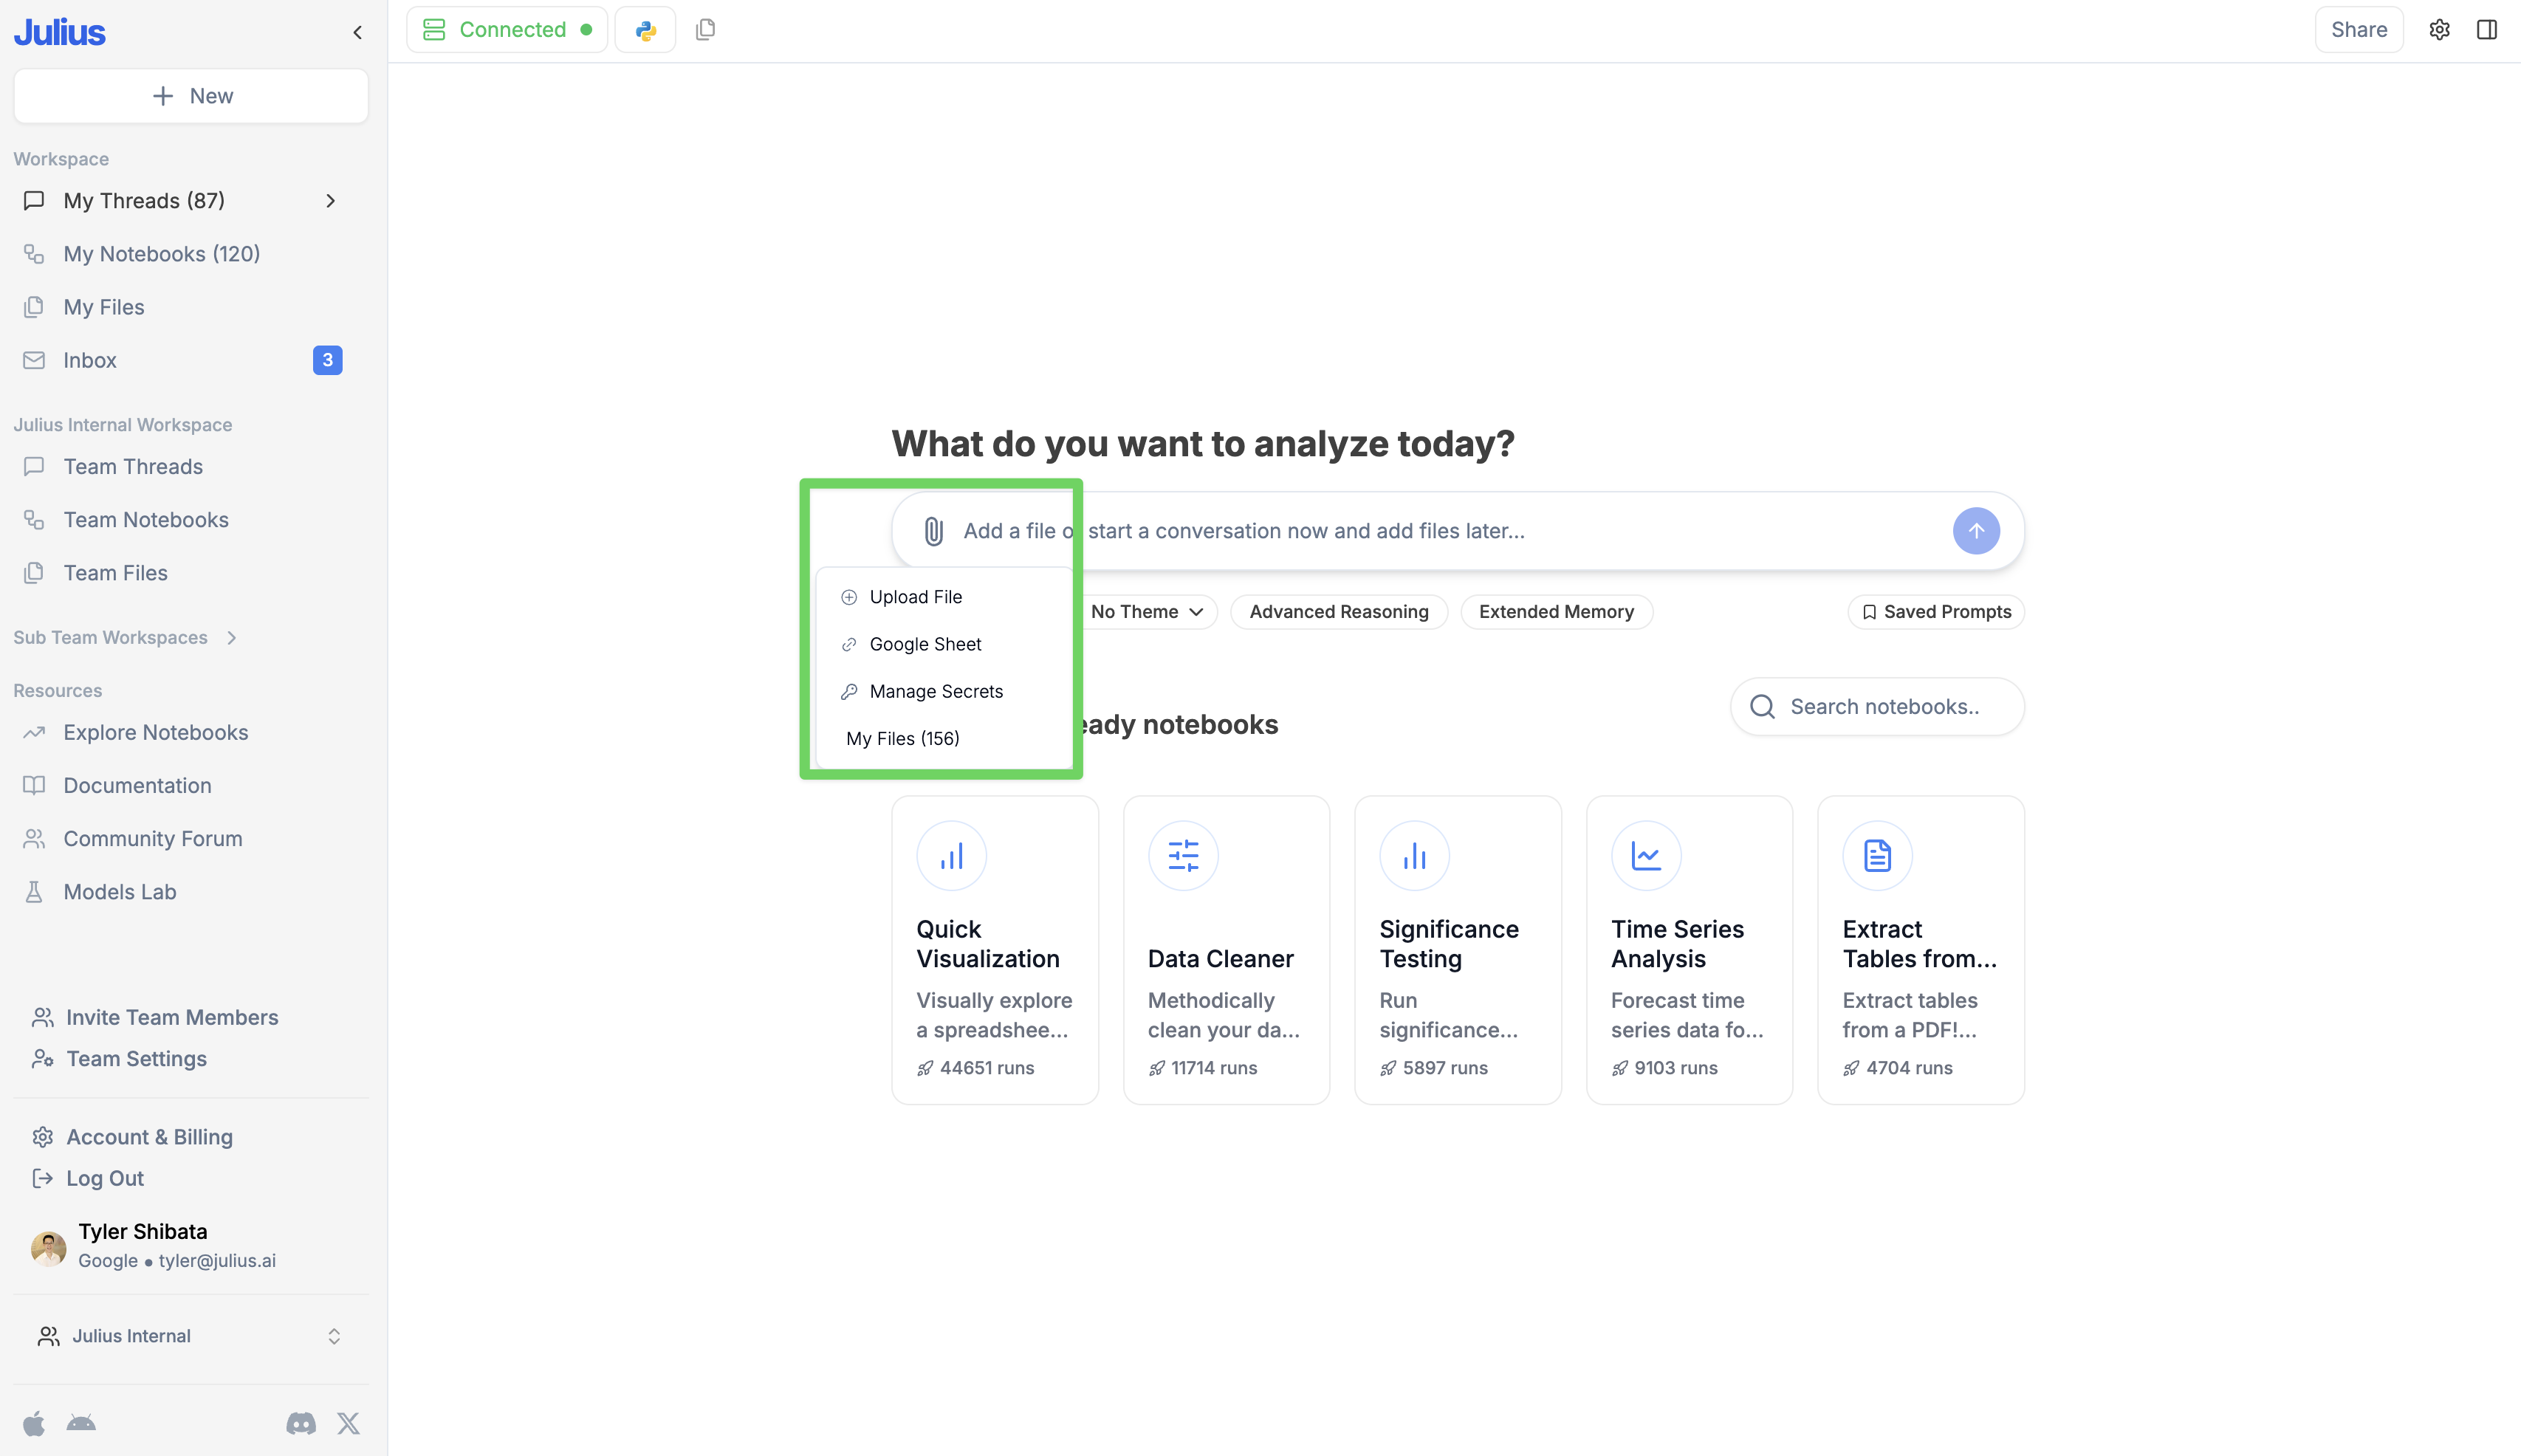Toggle Extended Memory mode
The height and width of the screenshot is (1456, 2521).
click(1556, 612)
